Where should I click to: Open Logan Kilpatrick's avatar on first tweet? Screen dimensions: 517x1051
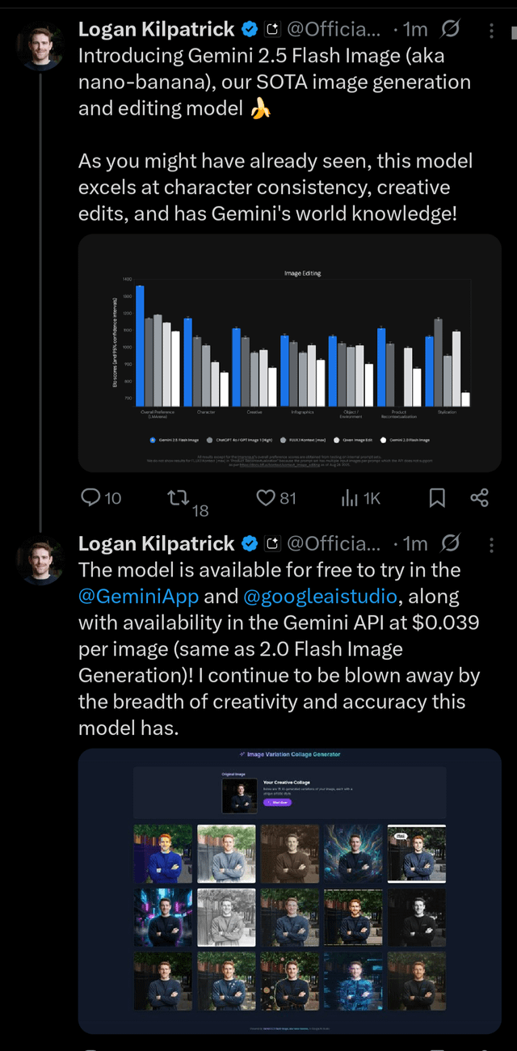pyautogui.click(x=40, y=46)
